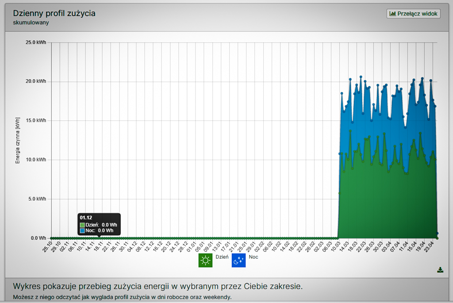
Task: Click the Energia czynna [kWh] axis title
Action: coord(18,140)
